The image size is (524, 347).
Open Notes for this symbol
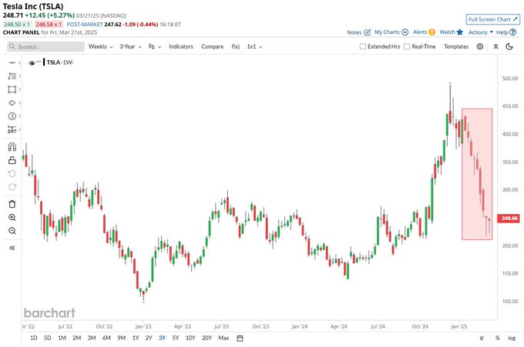click(358, 32)
